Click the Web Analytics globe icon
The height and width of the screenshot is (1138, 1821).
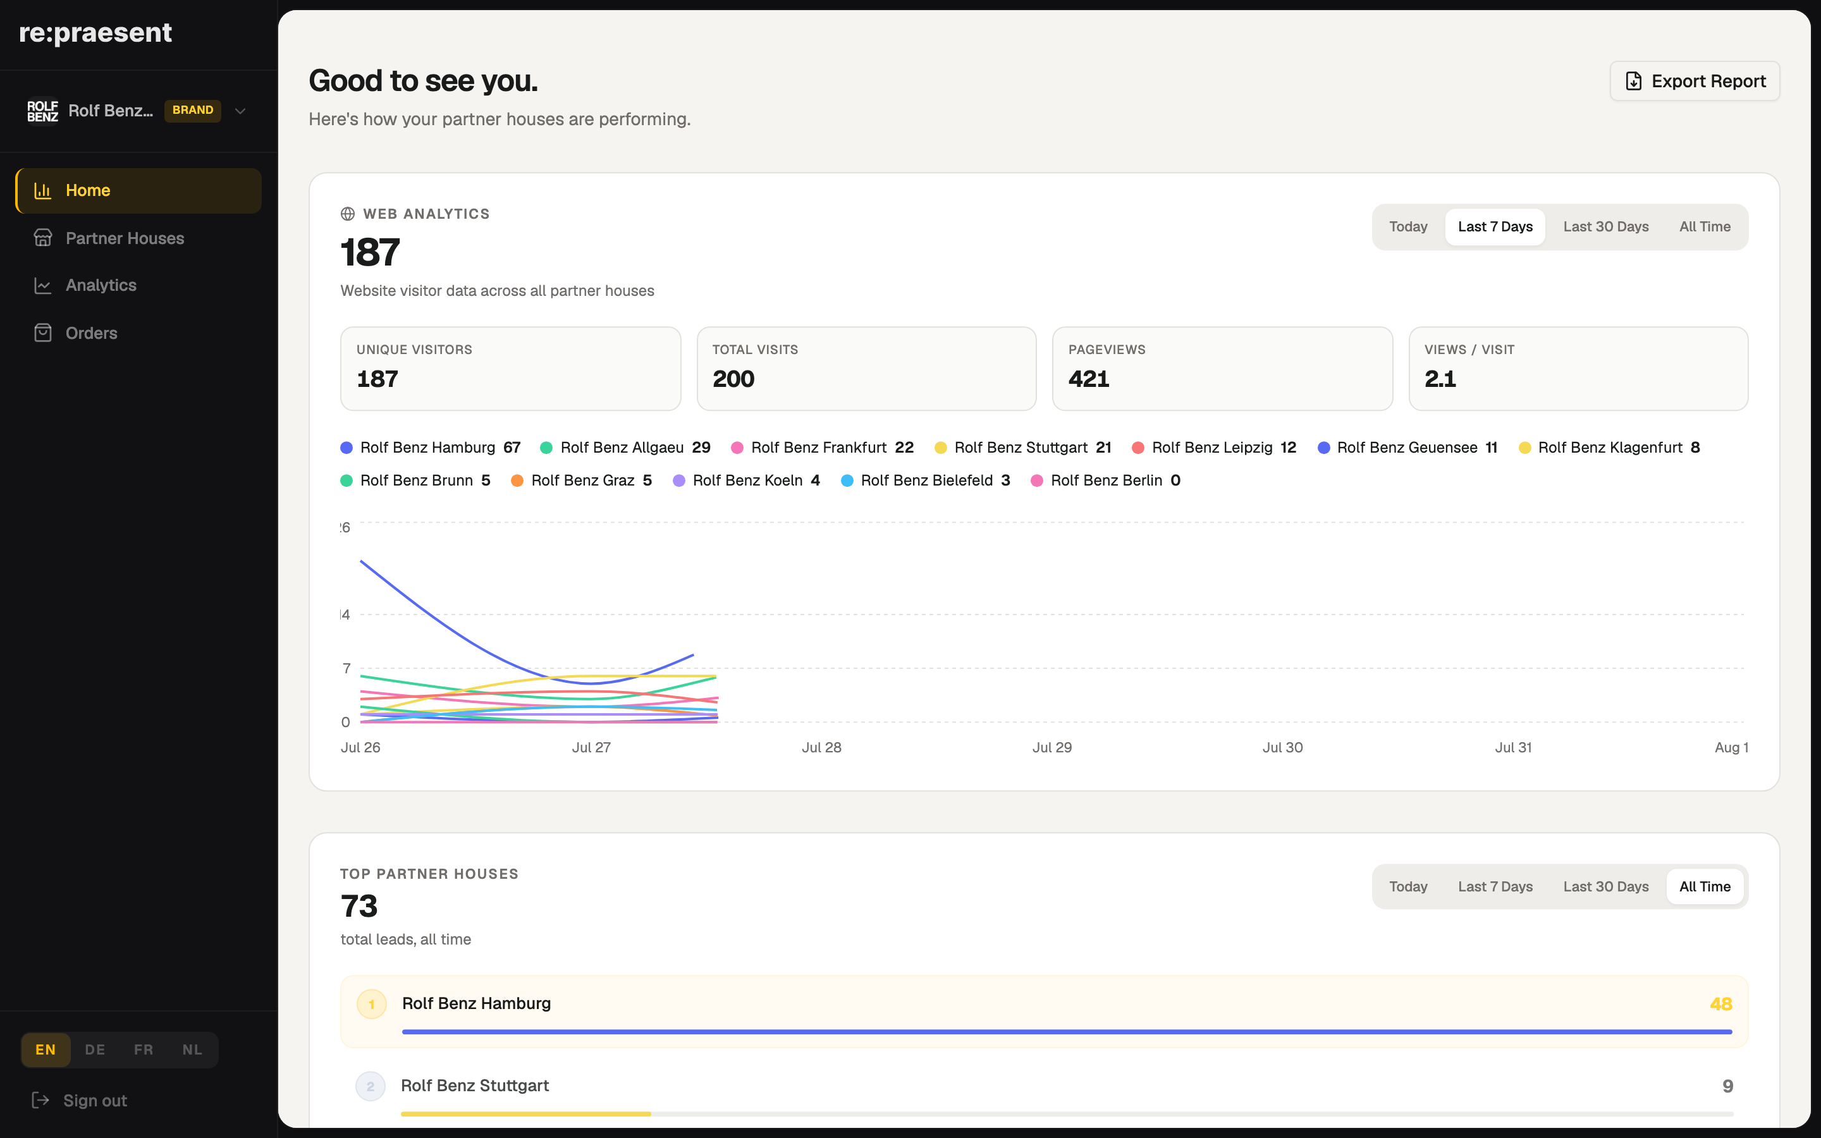coord(348,214)
